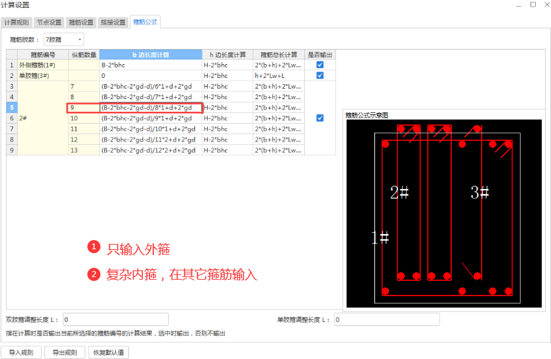Select row header number 5

(12, 108)
